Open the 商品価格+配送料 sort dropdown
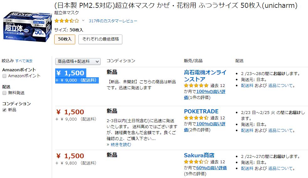Image resolution: width=308 pixels, height=178 pixels. coord(78,62)
